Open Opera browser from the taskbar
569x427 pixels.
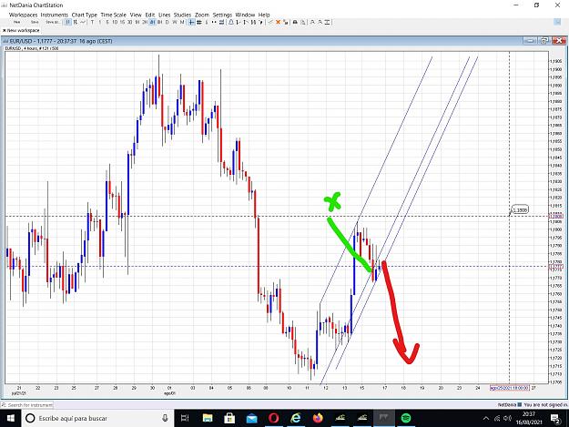click(274, 418)
